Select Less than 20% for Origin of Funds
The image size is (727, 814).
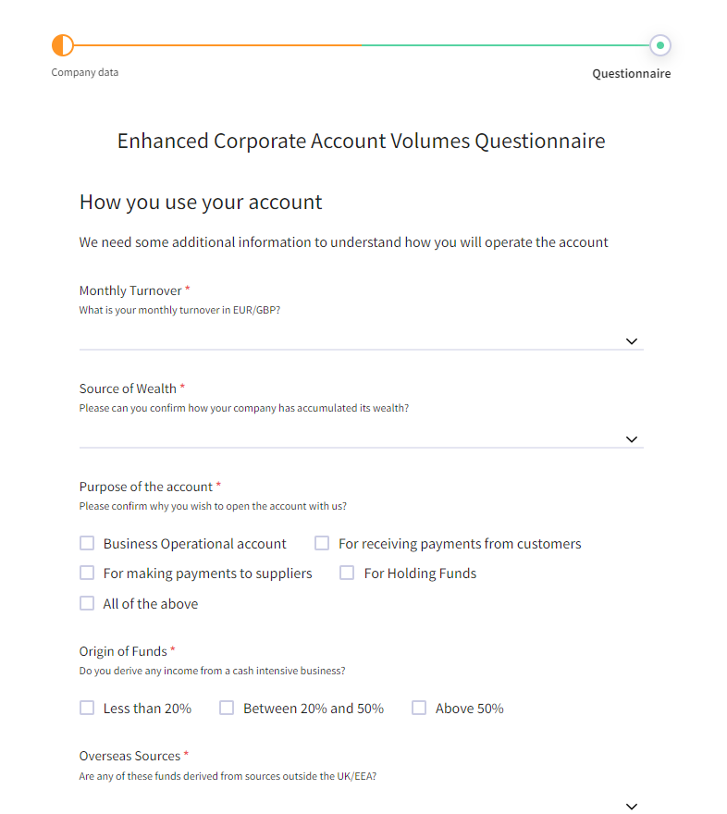pyautogui.click(x=87, y=708)
